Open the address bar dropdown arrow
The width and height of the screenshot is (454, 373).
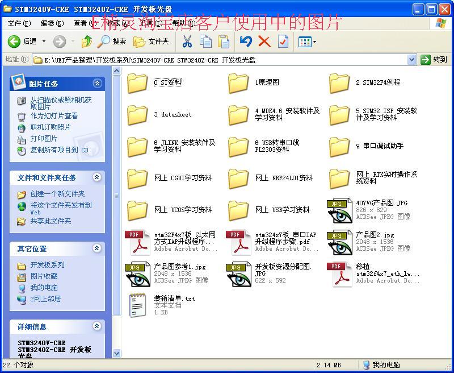pos(411,60)
